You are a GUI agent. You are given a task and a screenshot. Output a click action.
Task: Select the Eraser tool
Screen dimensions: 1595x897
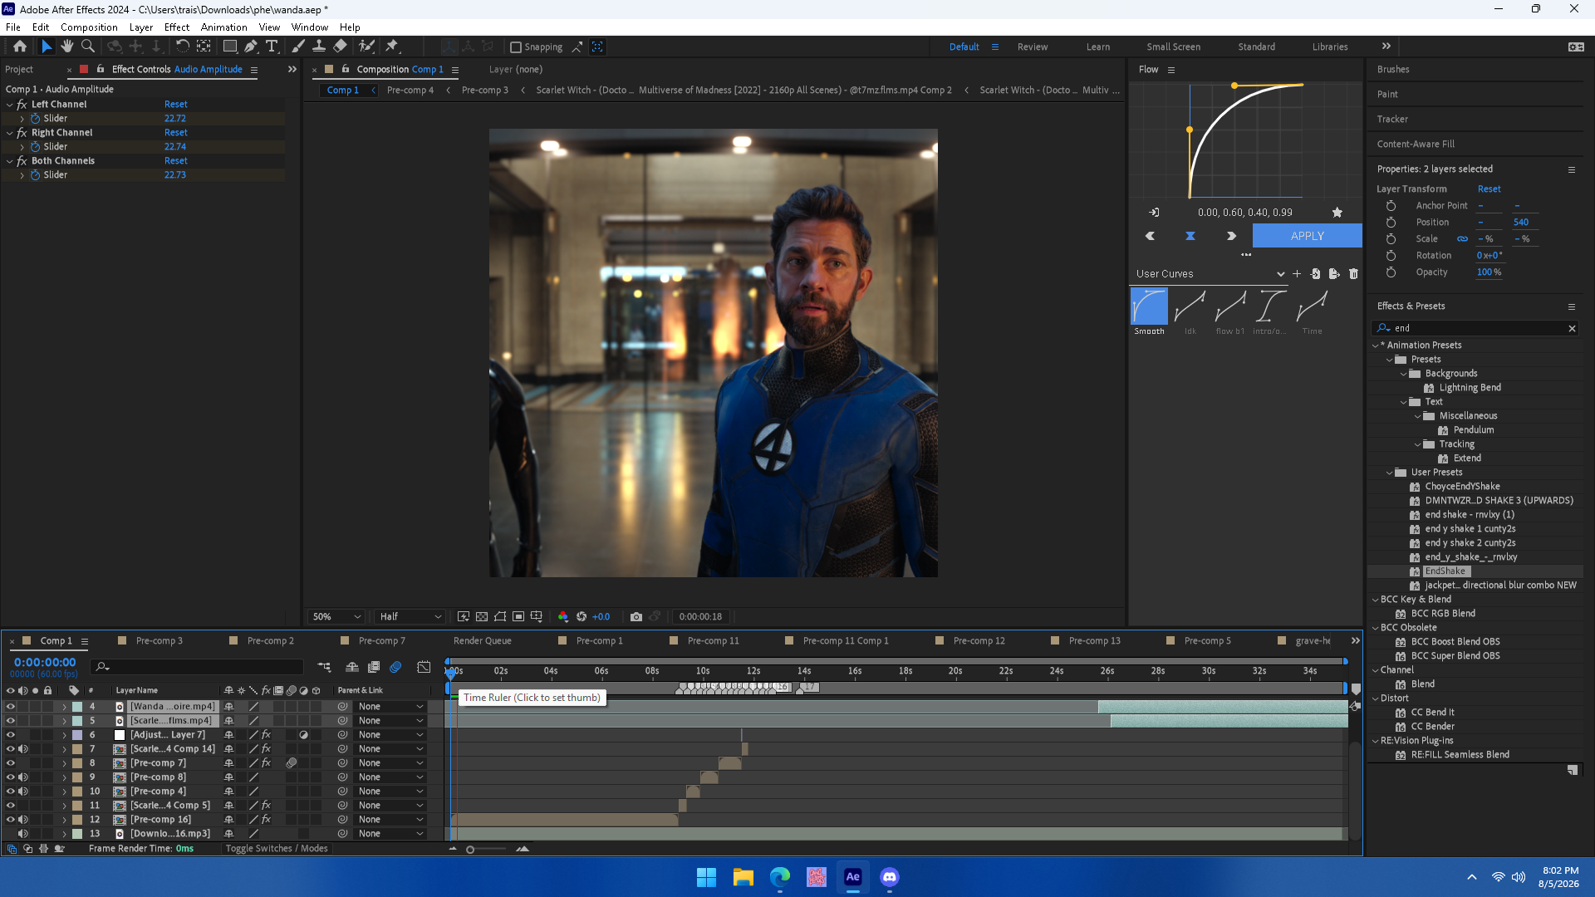pos(340,47)
